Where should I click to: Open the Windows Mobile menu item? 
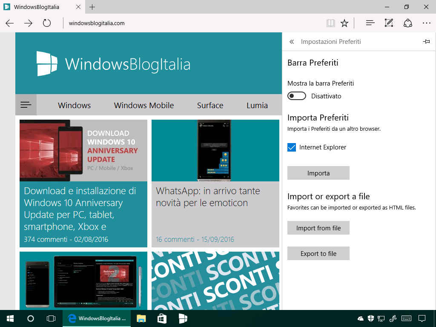pos(144,106)
